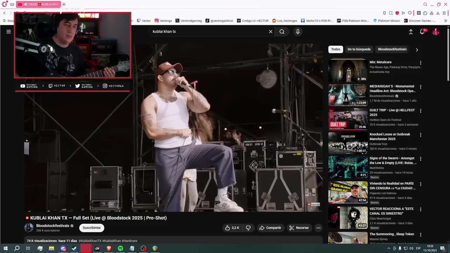Open Spotify from the taskbar

(120, 248)
